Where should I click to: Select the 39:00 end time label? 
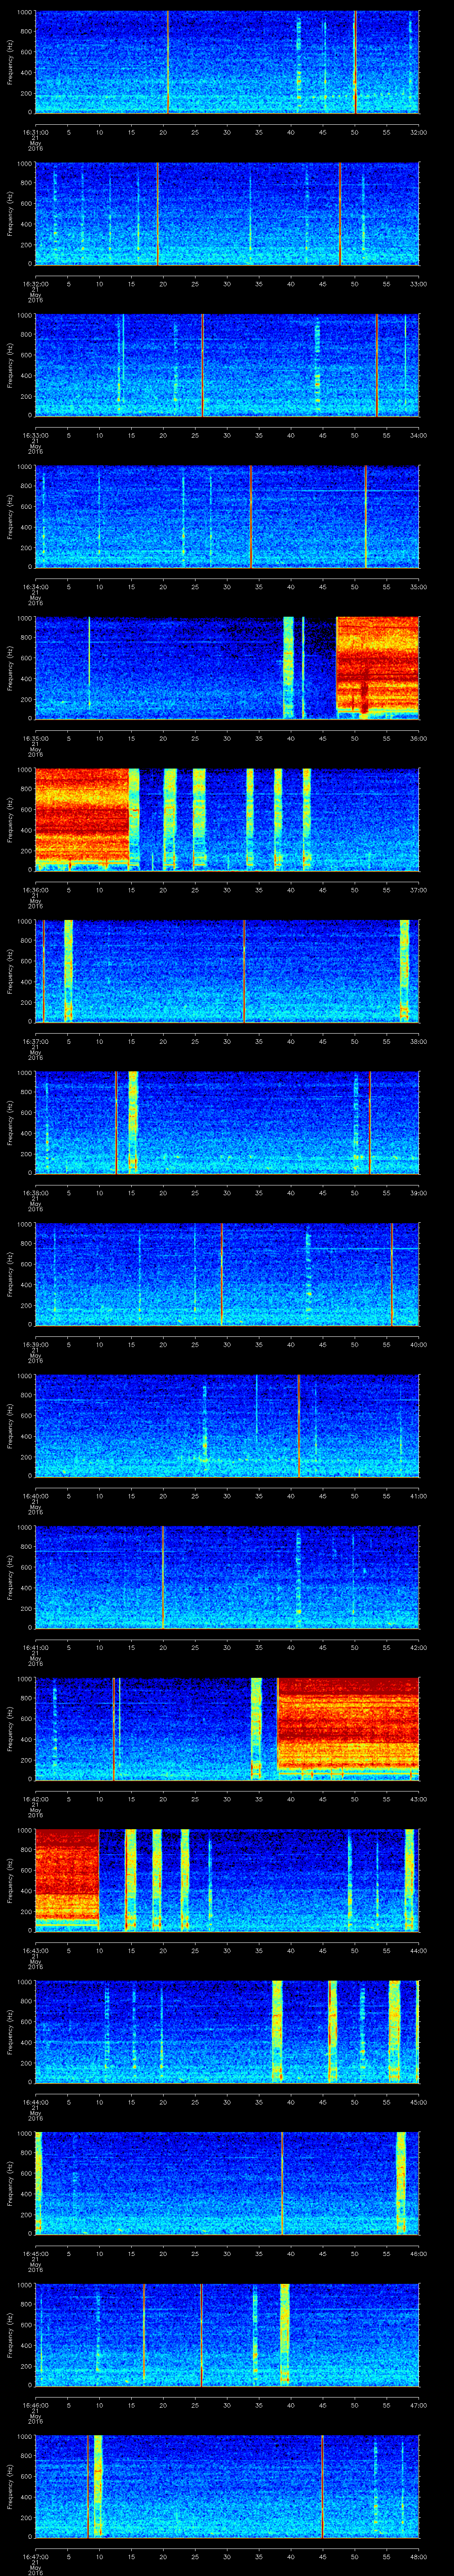[x=418, y=1192]
